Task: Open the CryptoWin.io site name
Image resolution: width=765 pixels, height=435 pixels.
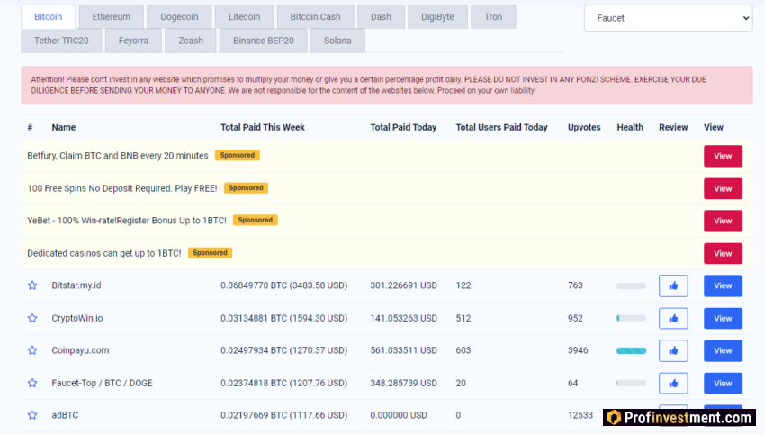Action: [x=77, y=318]
